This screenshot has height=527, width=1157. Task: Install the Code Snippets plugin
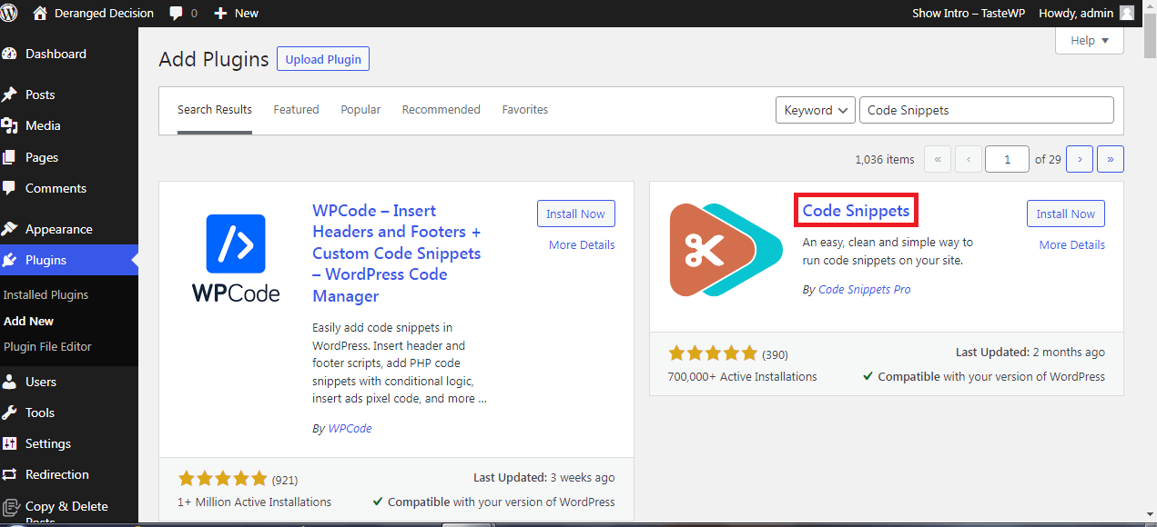[1065, 214]
